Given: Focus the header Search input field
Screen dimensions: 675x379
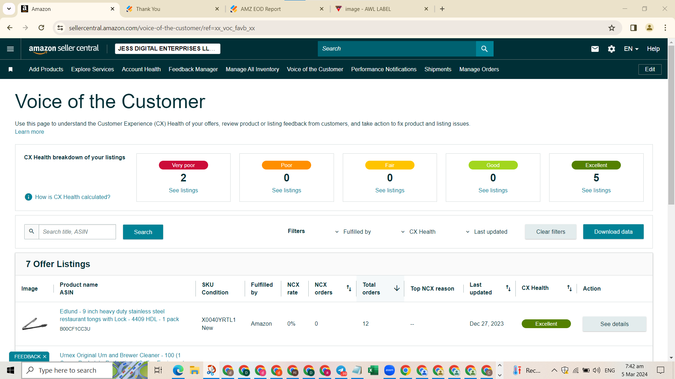Looking at the screenshot, I should 397,49.
